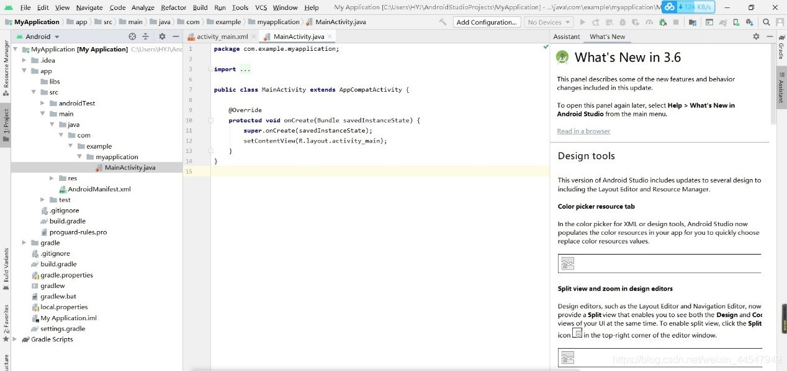Collapse the app folder in the tree

pyautogui.click(x=25, y=71)
